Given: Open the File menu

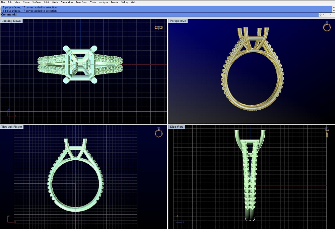Looking at the screenshot, I should coord(3,3).
